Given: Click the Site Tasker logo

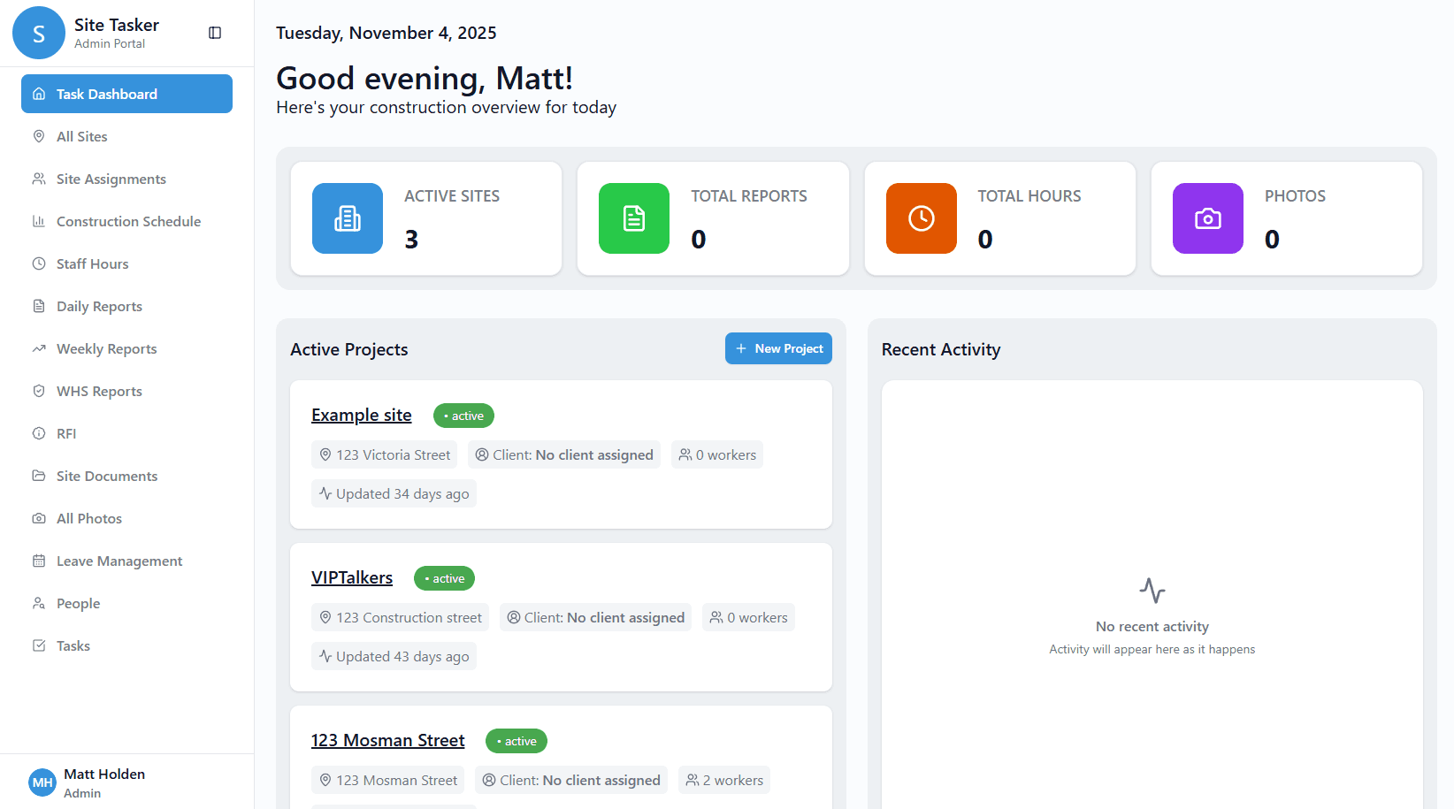Looking at the screenshot, I should click(39, 33).
